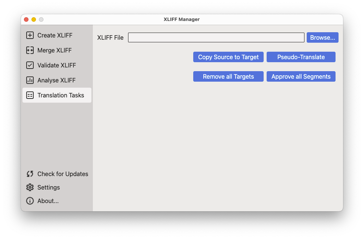Click the Create XLIFF plus icon
This screenshot has height=239, width=364.
tap(30, 35)
